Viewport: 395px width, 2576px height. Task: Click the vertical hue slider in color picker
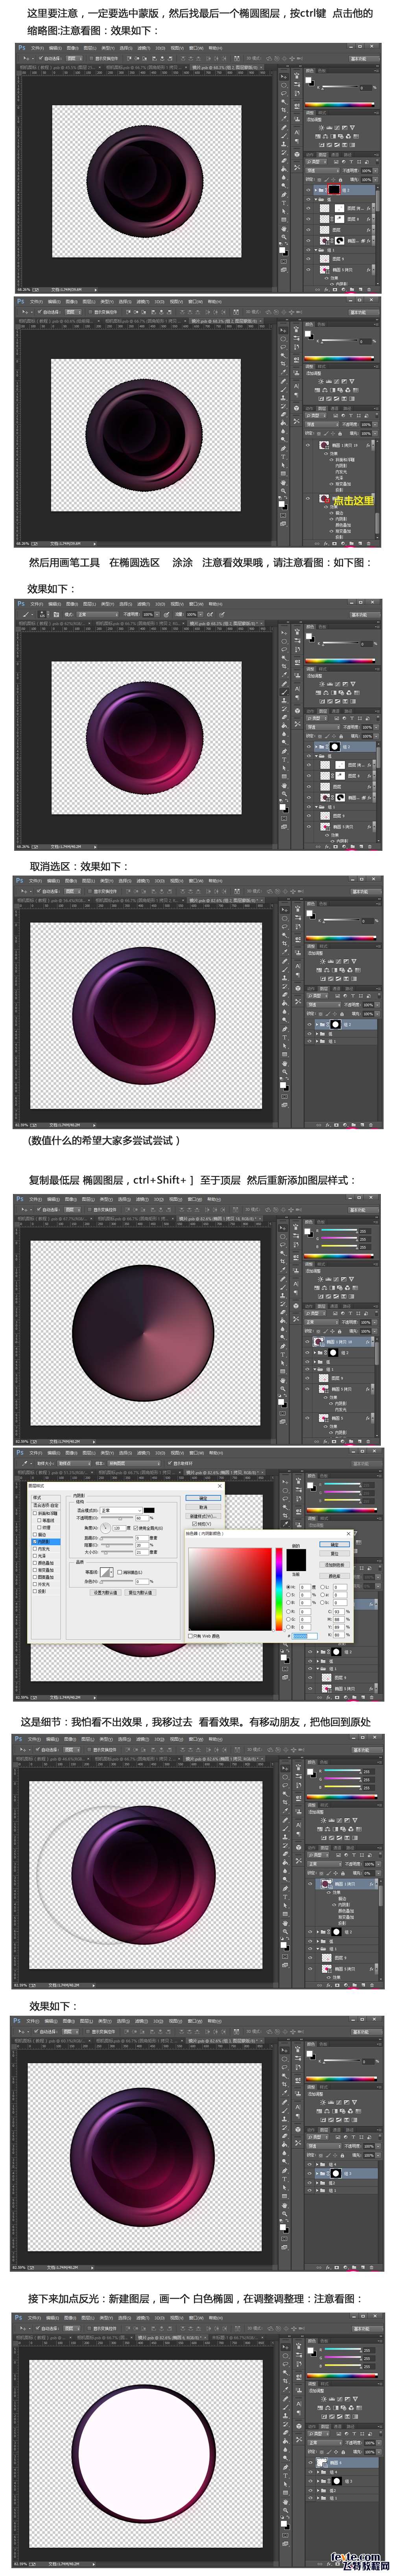click(x=279, y=1589)
